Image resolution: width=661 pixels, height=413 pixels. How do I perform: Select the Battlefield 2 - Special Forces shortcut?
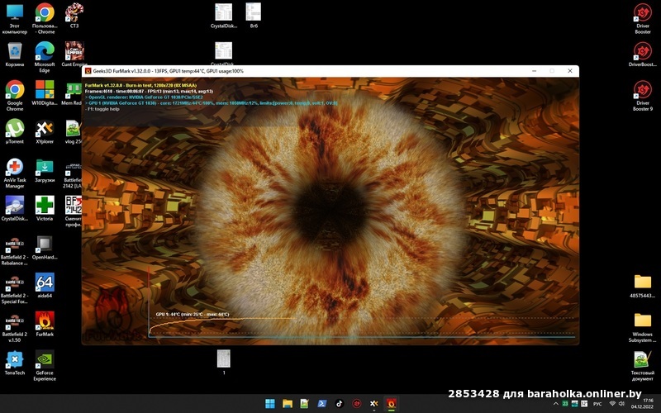[x=15, y=289]
